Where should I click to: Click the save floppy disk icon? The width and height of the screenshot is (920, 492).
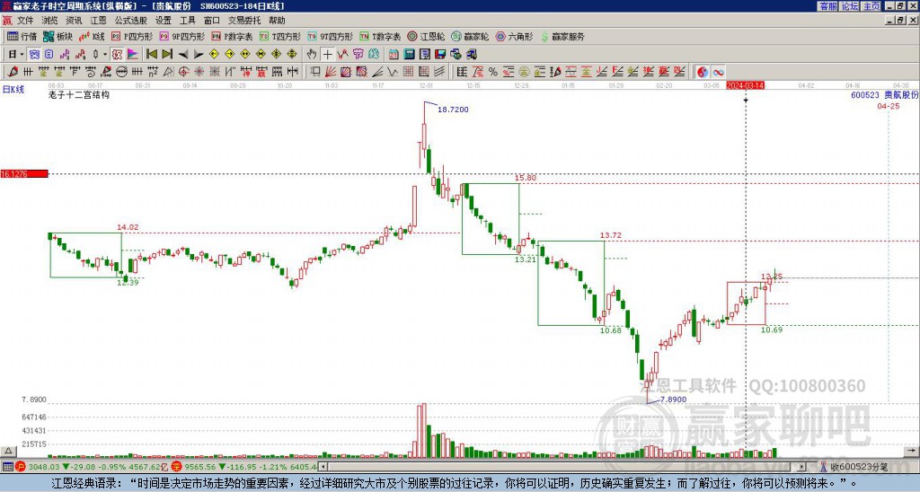440,55
